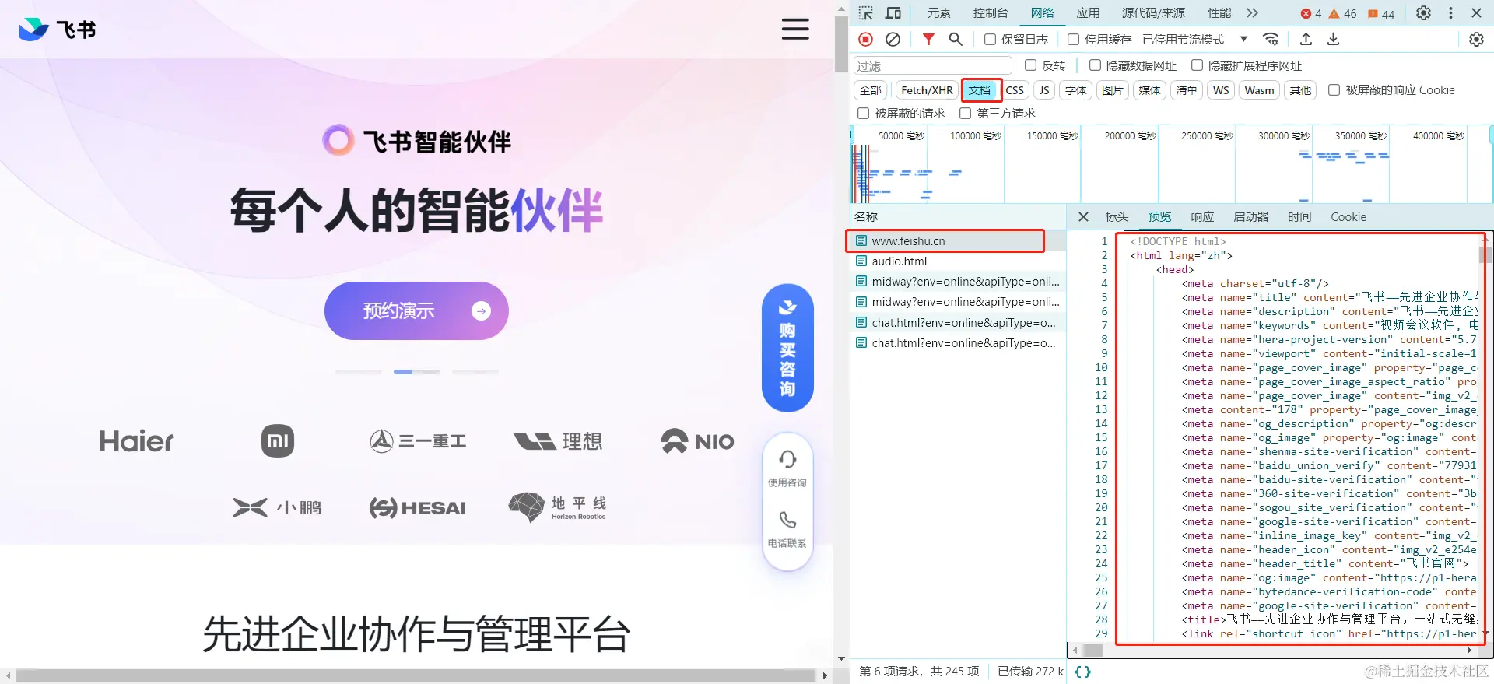Export HAR file download icon
Screen dimensions: 1494x684
1334,39
